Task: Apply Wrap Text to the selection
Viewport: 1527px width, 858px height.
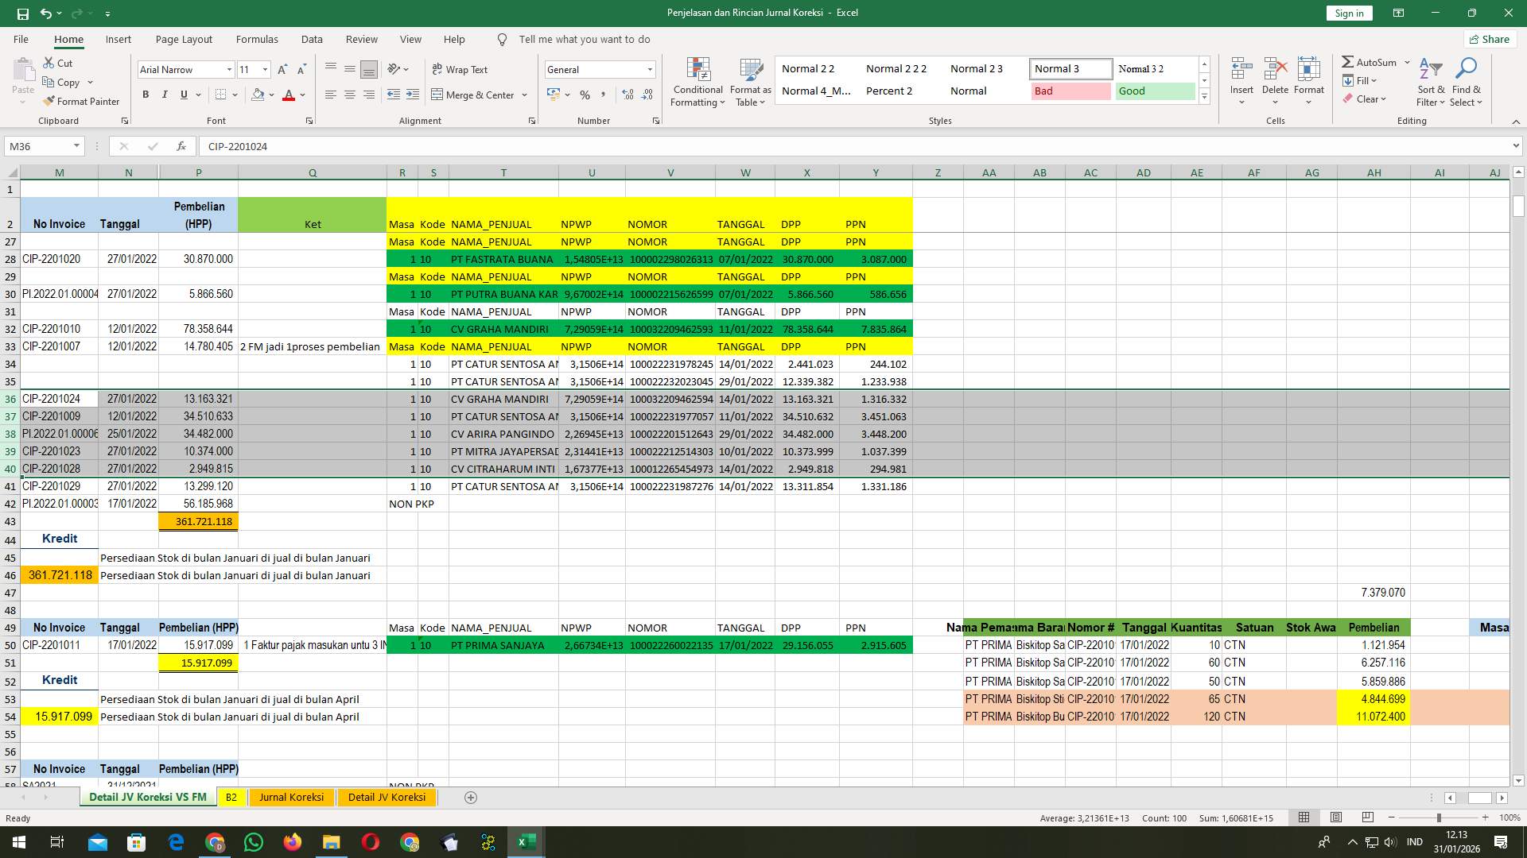Action: pyautogui.click(x=460, y=69)
